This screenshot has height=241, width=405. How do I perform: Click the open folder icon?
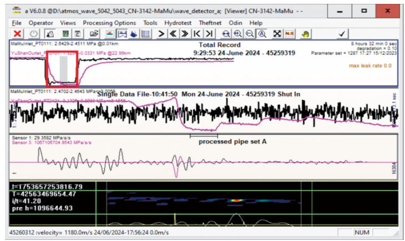(94, 33)
